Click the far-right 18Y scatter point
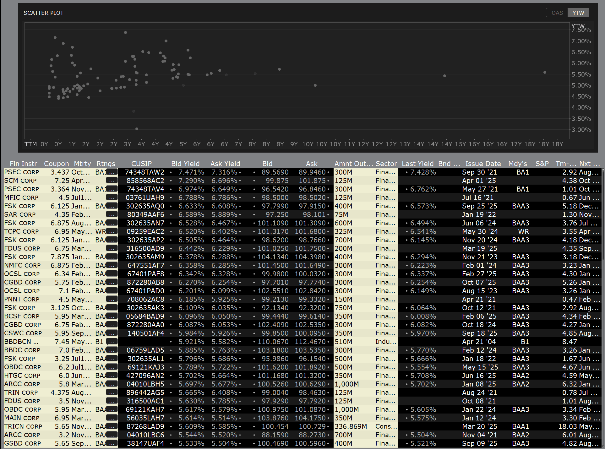 pyautogui.click(x=545, y=73)
